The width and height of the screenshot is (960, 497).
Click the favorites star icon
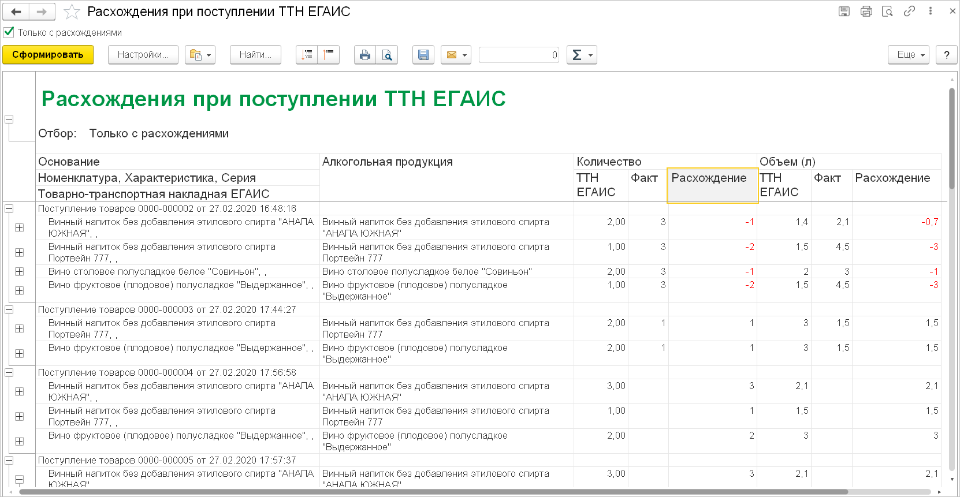(72, 12)
